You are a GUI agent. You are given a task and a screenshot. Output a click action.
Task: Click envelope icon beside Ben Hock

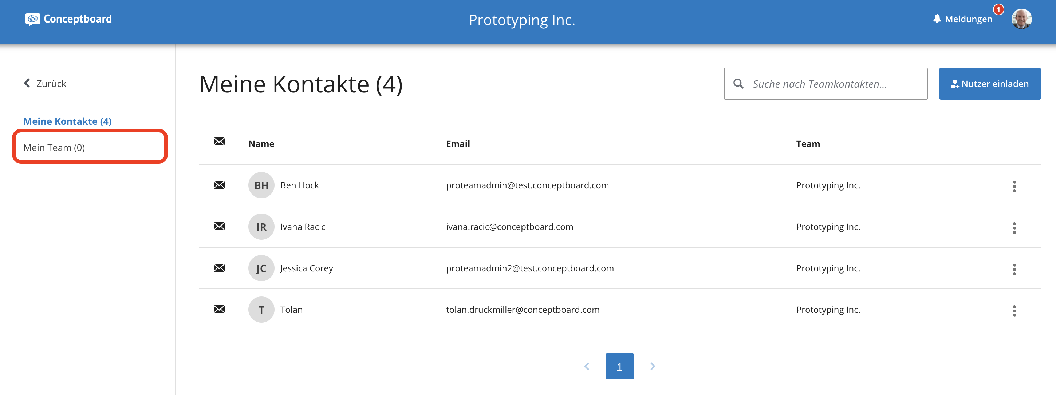coord(219,185)
